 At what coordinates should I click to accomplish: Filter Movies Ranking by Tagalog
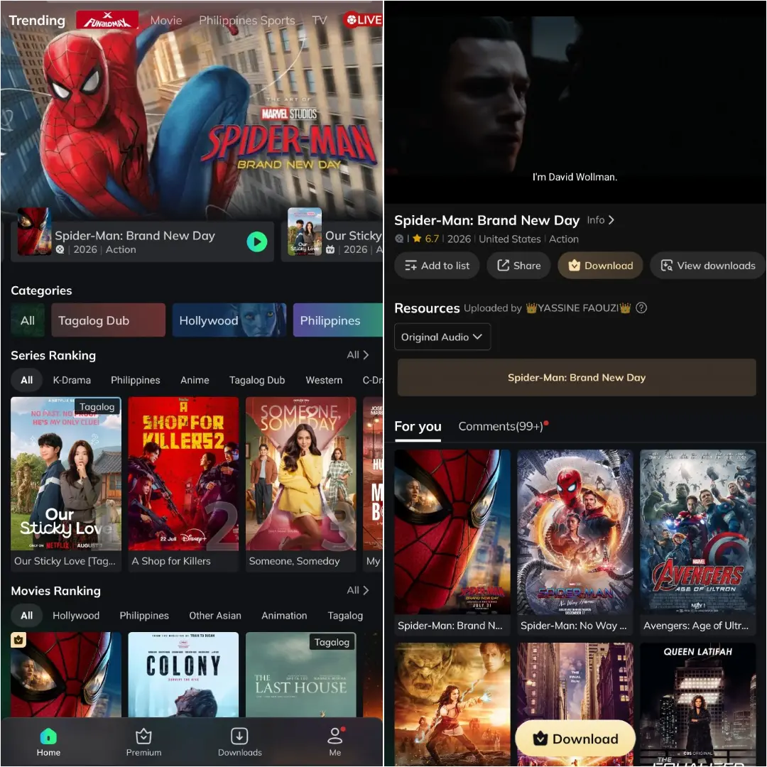(345, 615)
